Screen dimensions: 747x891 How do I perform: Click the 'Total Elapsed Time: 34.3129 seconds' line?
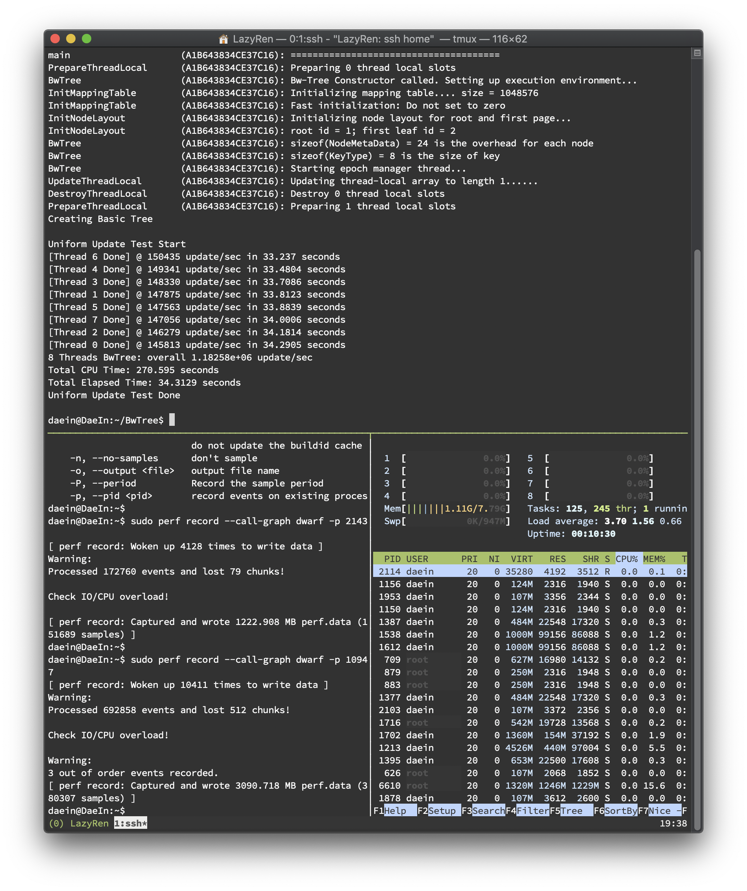(144, 383)
